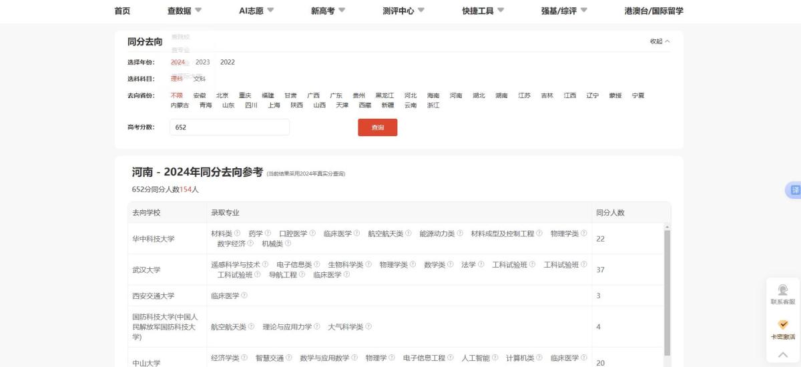Choose 广东 as destination province
This screenshot has width=801, height=367.
click(x=336, y=95)
